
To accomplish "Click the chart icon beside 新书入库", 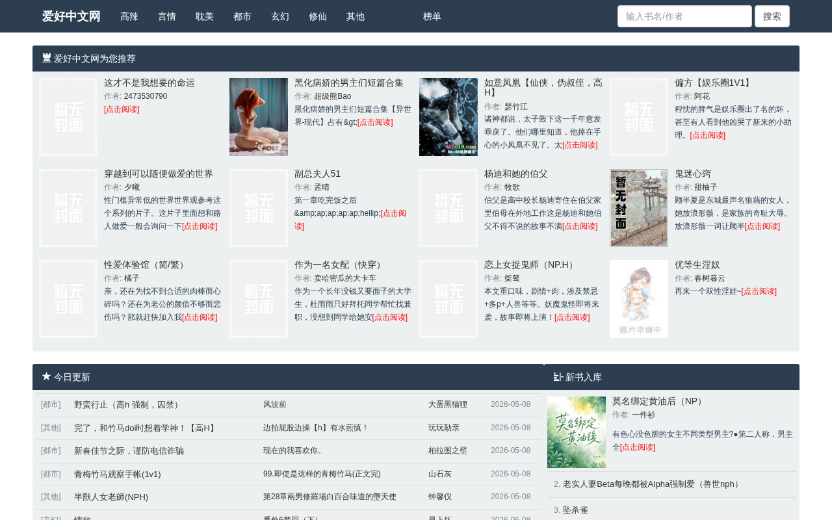I will click(x=558, y=376).
